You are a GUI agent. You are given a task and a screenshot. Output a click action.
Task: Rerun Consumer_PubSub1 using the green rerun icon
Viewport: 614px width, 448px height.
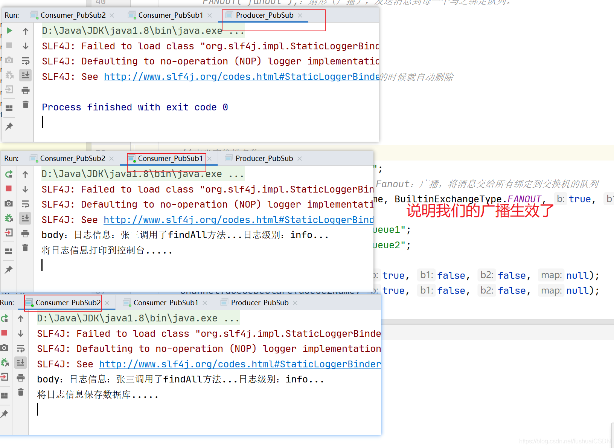tap(9, 174)
